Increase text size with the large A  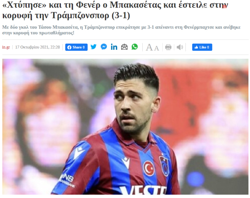149,47
